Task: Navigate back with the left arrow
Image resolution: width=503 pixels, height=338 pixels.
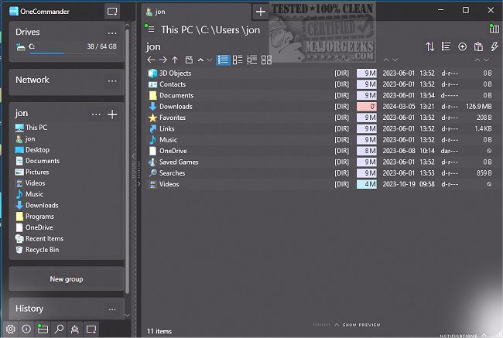Action: point(151,60)
